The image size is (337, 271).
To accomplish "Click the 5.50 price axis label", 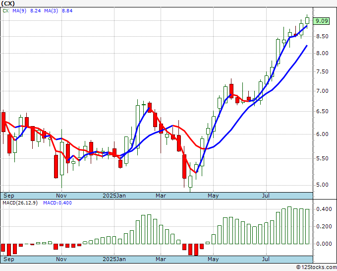I will [x=322, y=158].
